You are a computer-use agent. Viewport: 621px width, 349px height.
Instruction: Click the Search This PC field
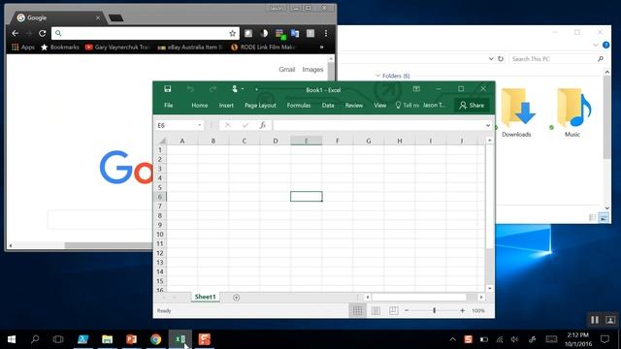click(x=558, y=58)
